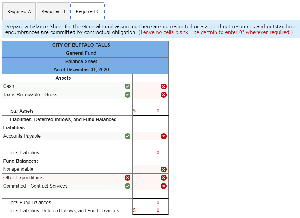Click the checkmark beside Committed—Contract Services
The image size is (300, 218).
point(127,186)
